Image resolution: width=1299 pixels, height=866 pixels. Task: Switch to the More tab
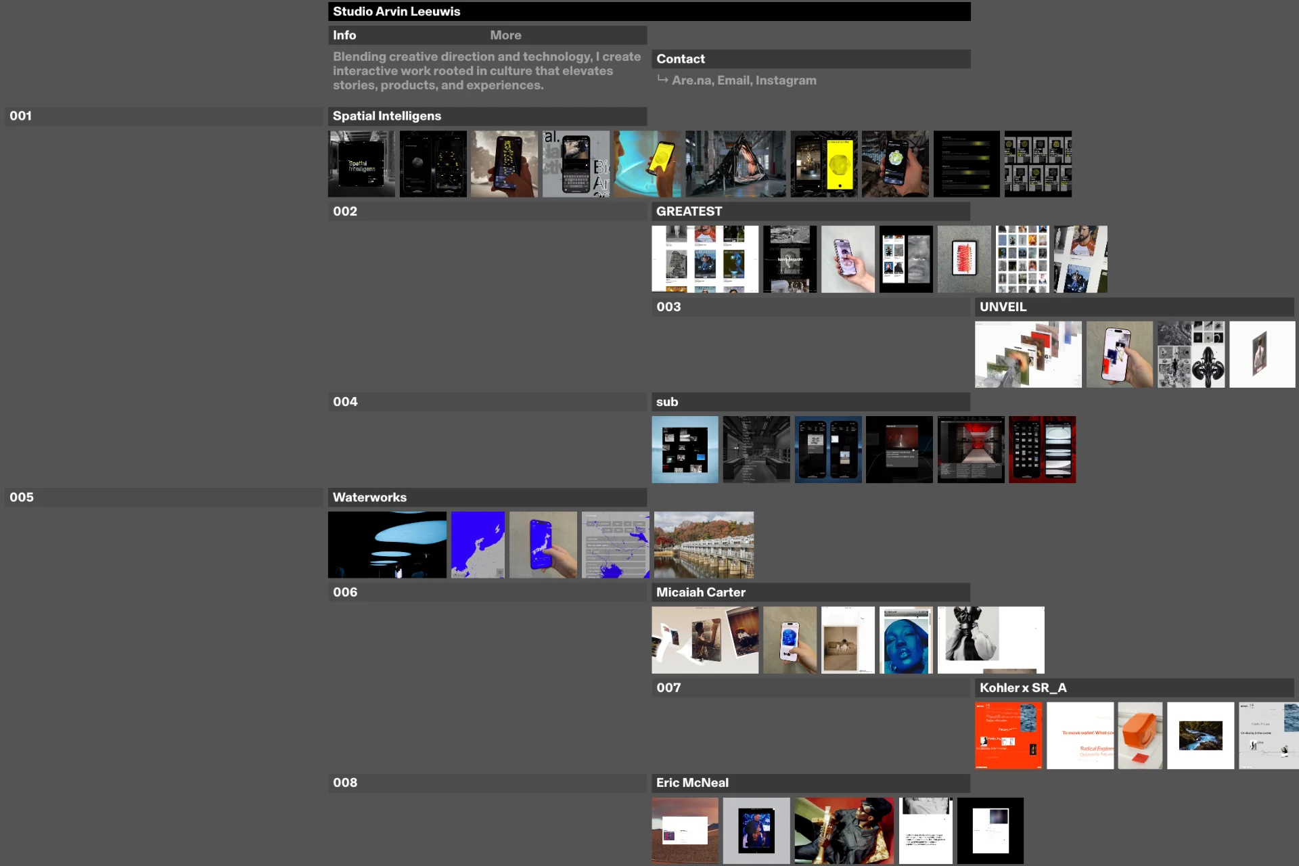click(505, 35)
